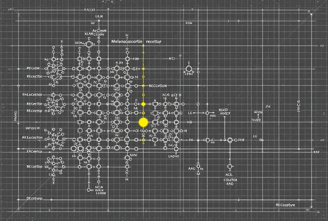The image size is (328, 221).
Task: Click the "RECcuotvre" label in the bottom corner
Action: coord(285,205)
